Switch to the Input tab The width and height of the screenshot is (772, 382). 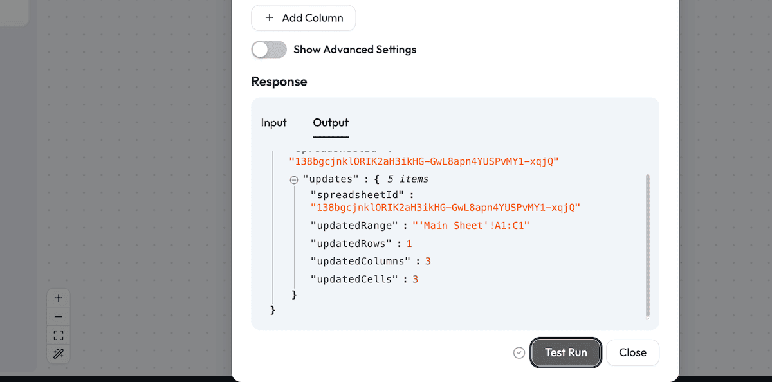(274, 122)
